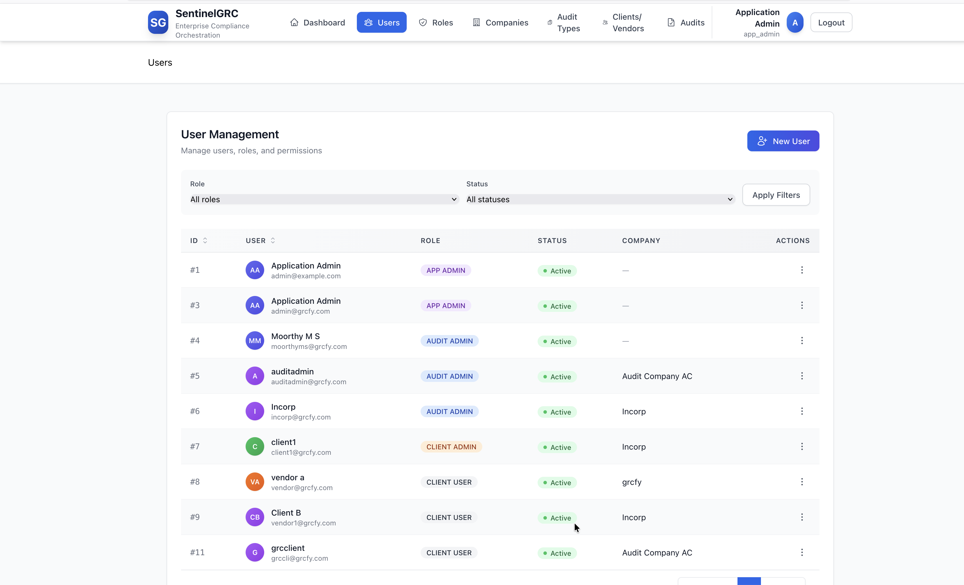Expand the All statuses dropdown
Viewport: 964px width, 585px height.
600,199
